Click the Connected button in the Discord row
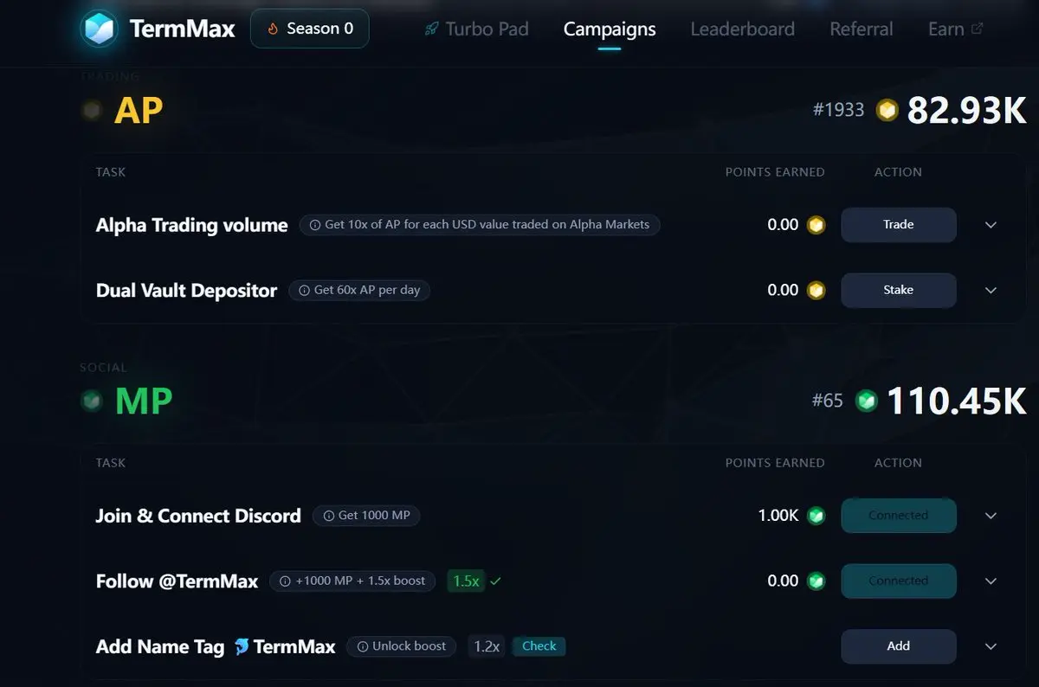Screen dimensions: 1039x687 899,516
